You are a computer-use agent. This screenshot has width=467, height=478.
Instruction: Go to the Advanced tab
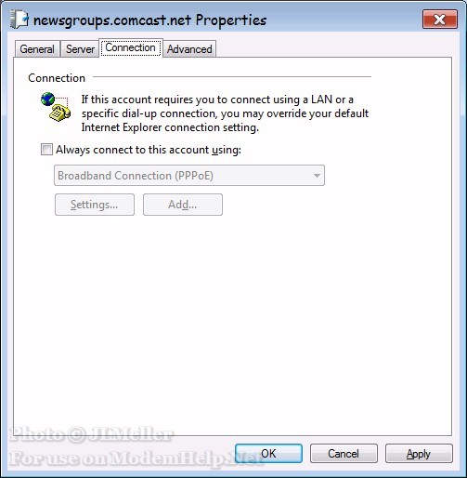(x=189, y=49)
